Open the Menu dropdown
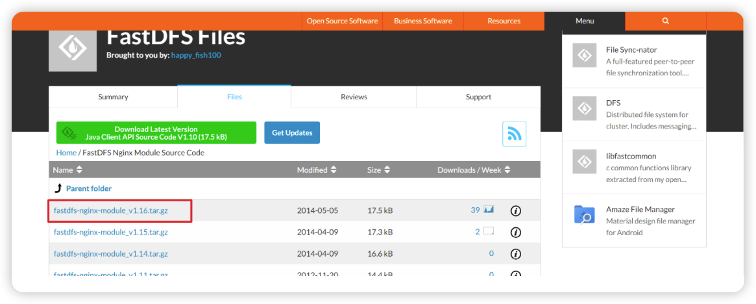This screenshot has height=304, width=756. pos(585,21)
